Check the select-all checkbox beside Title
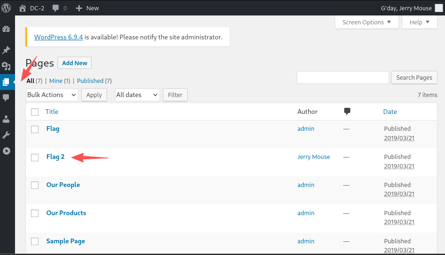 click(x=35, y=112)
